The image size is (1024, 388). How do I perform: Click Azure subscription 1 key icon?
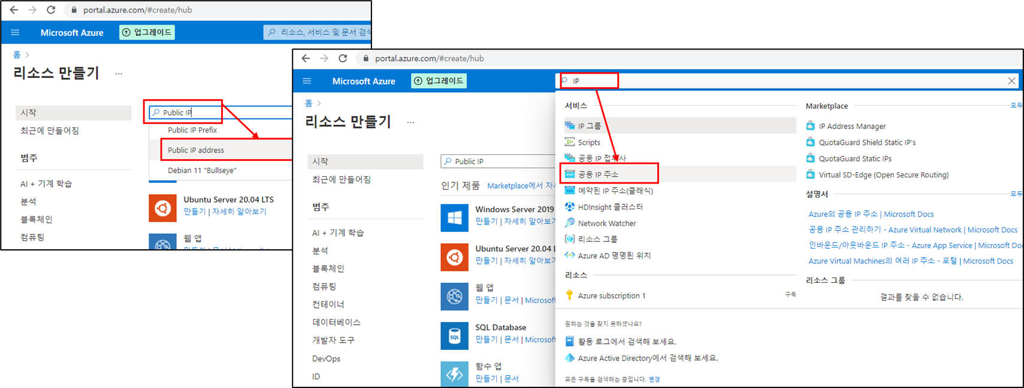[x=570, y=295]
